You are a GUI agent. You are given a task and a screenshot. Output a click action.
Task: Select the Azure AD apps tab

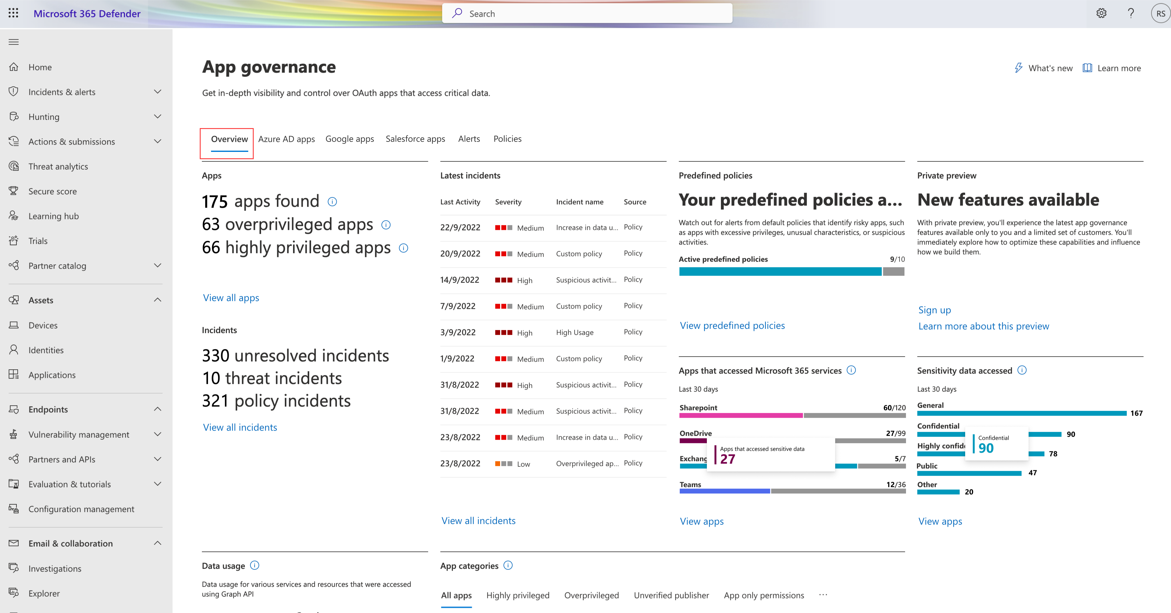point(286,139)
